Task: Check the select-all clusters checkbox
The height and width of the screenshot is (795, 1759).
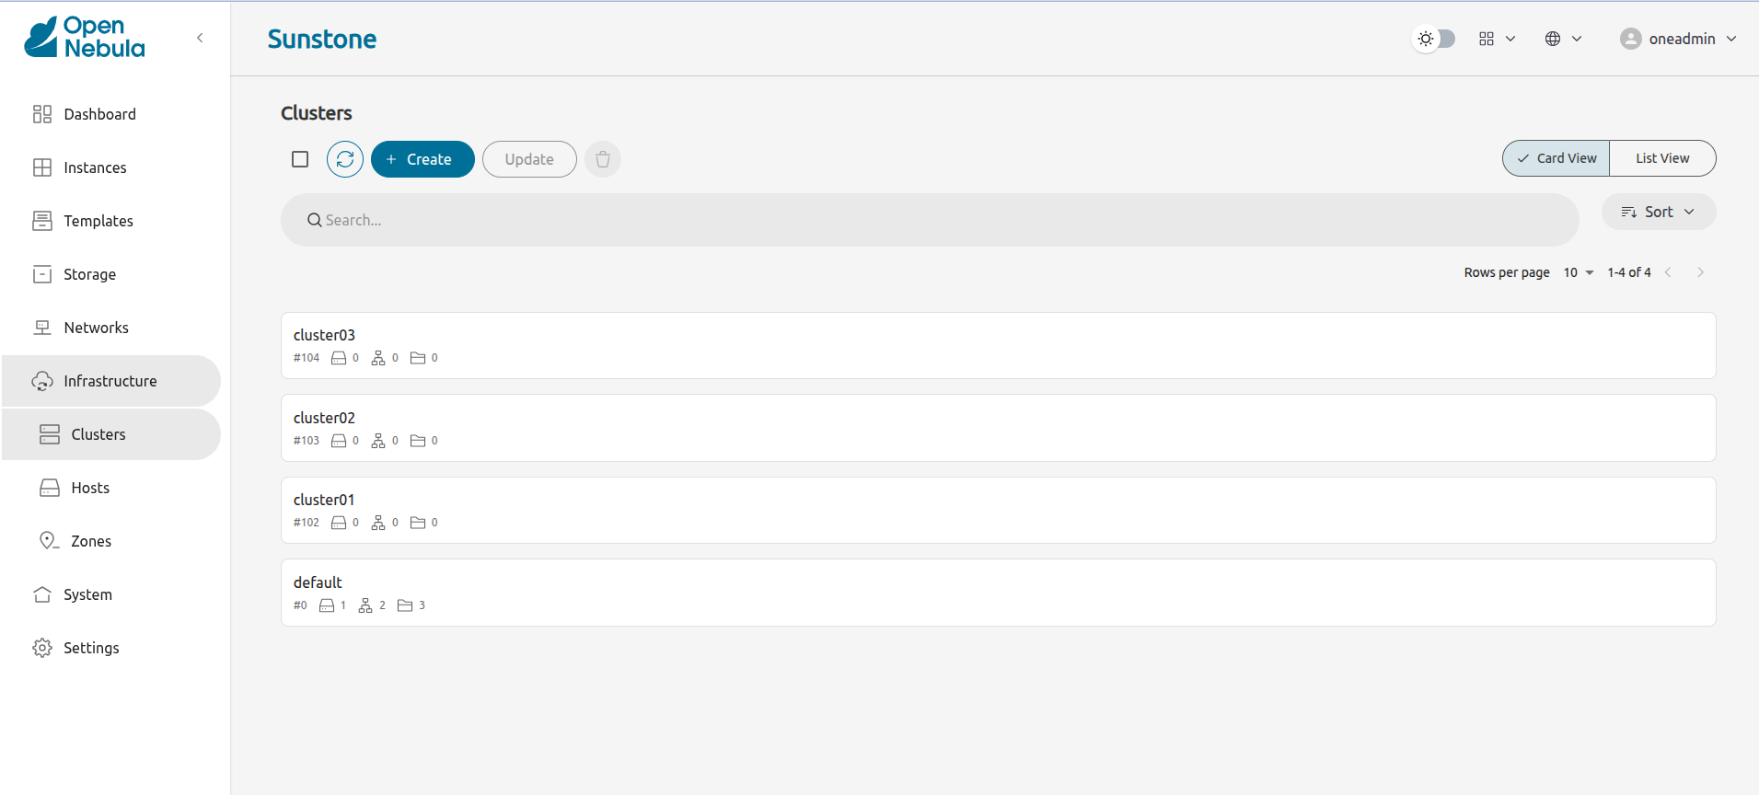Action: point(299,158)
